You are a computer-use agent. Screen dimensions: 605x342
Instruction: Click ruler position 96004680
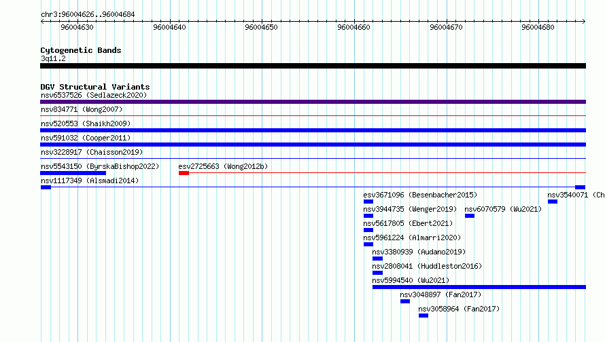coord(538,27)
